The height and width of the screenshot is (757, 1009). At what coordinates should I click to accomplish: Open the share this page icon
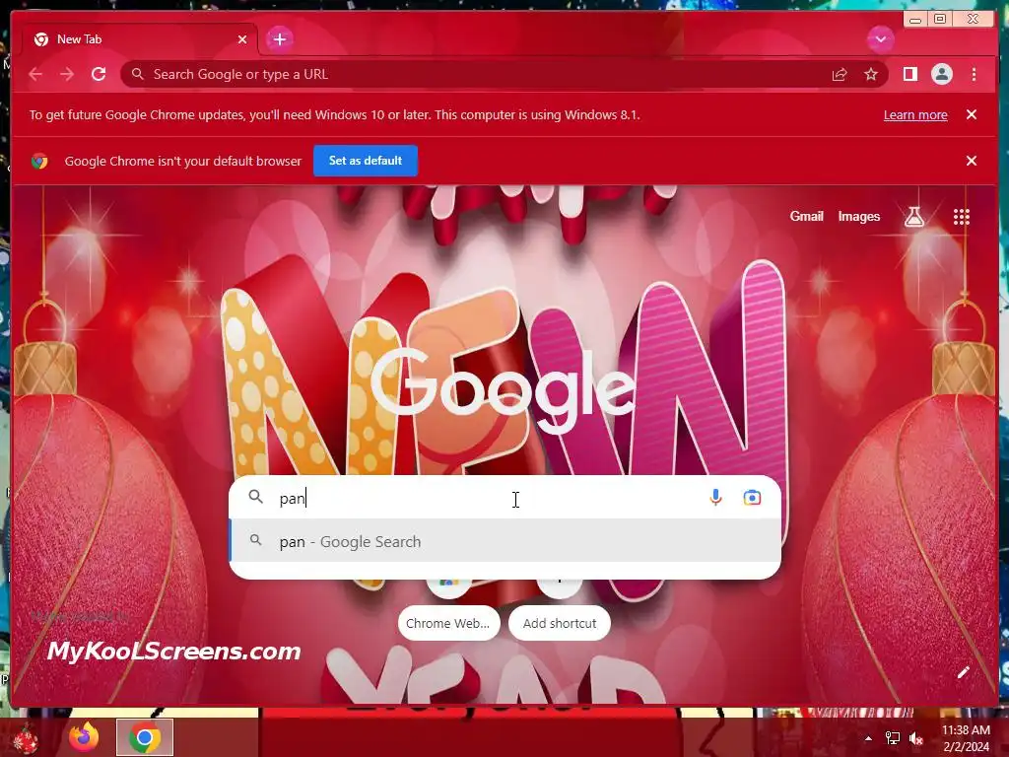(840, 75)
